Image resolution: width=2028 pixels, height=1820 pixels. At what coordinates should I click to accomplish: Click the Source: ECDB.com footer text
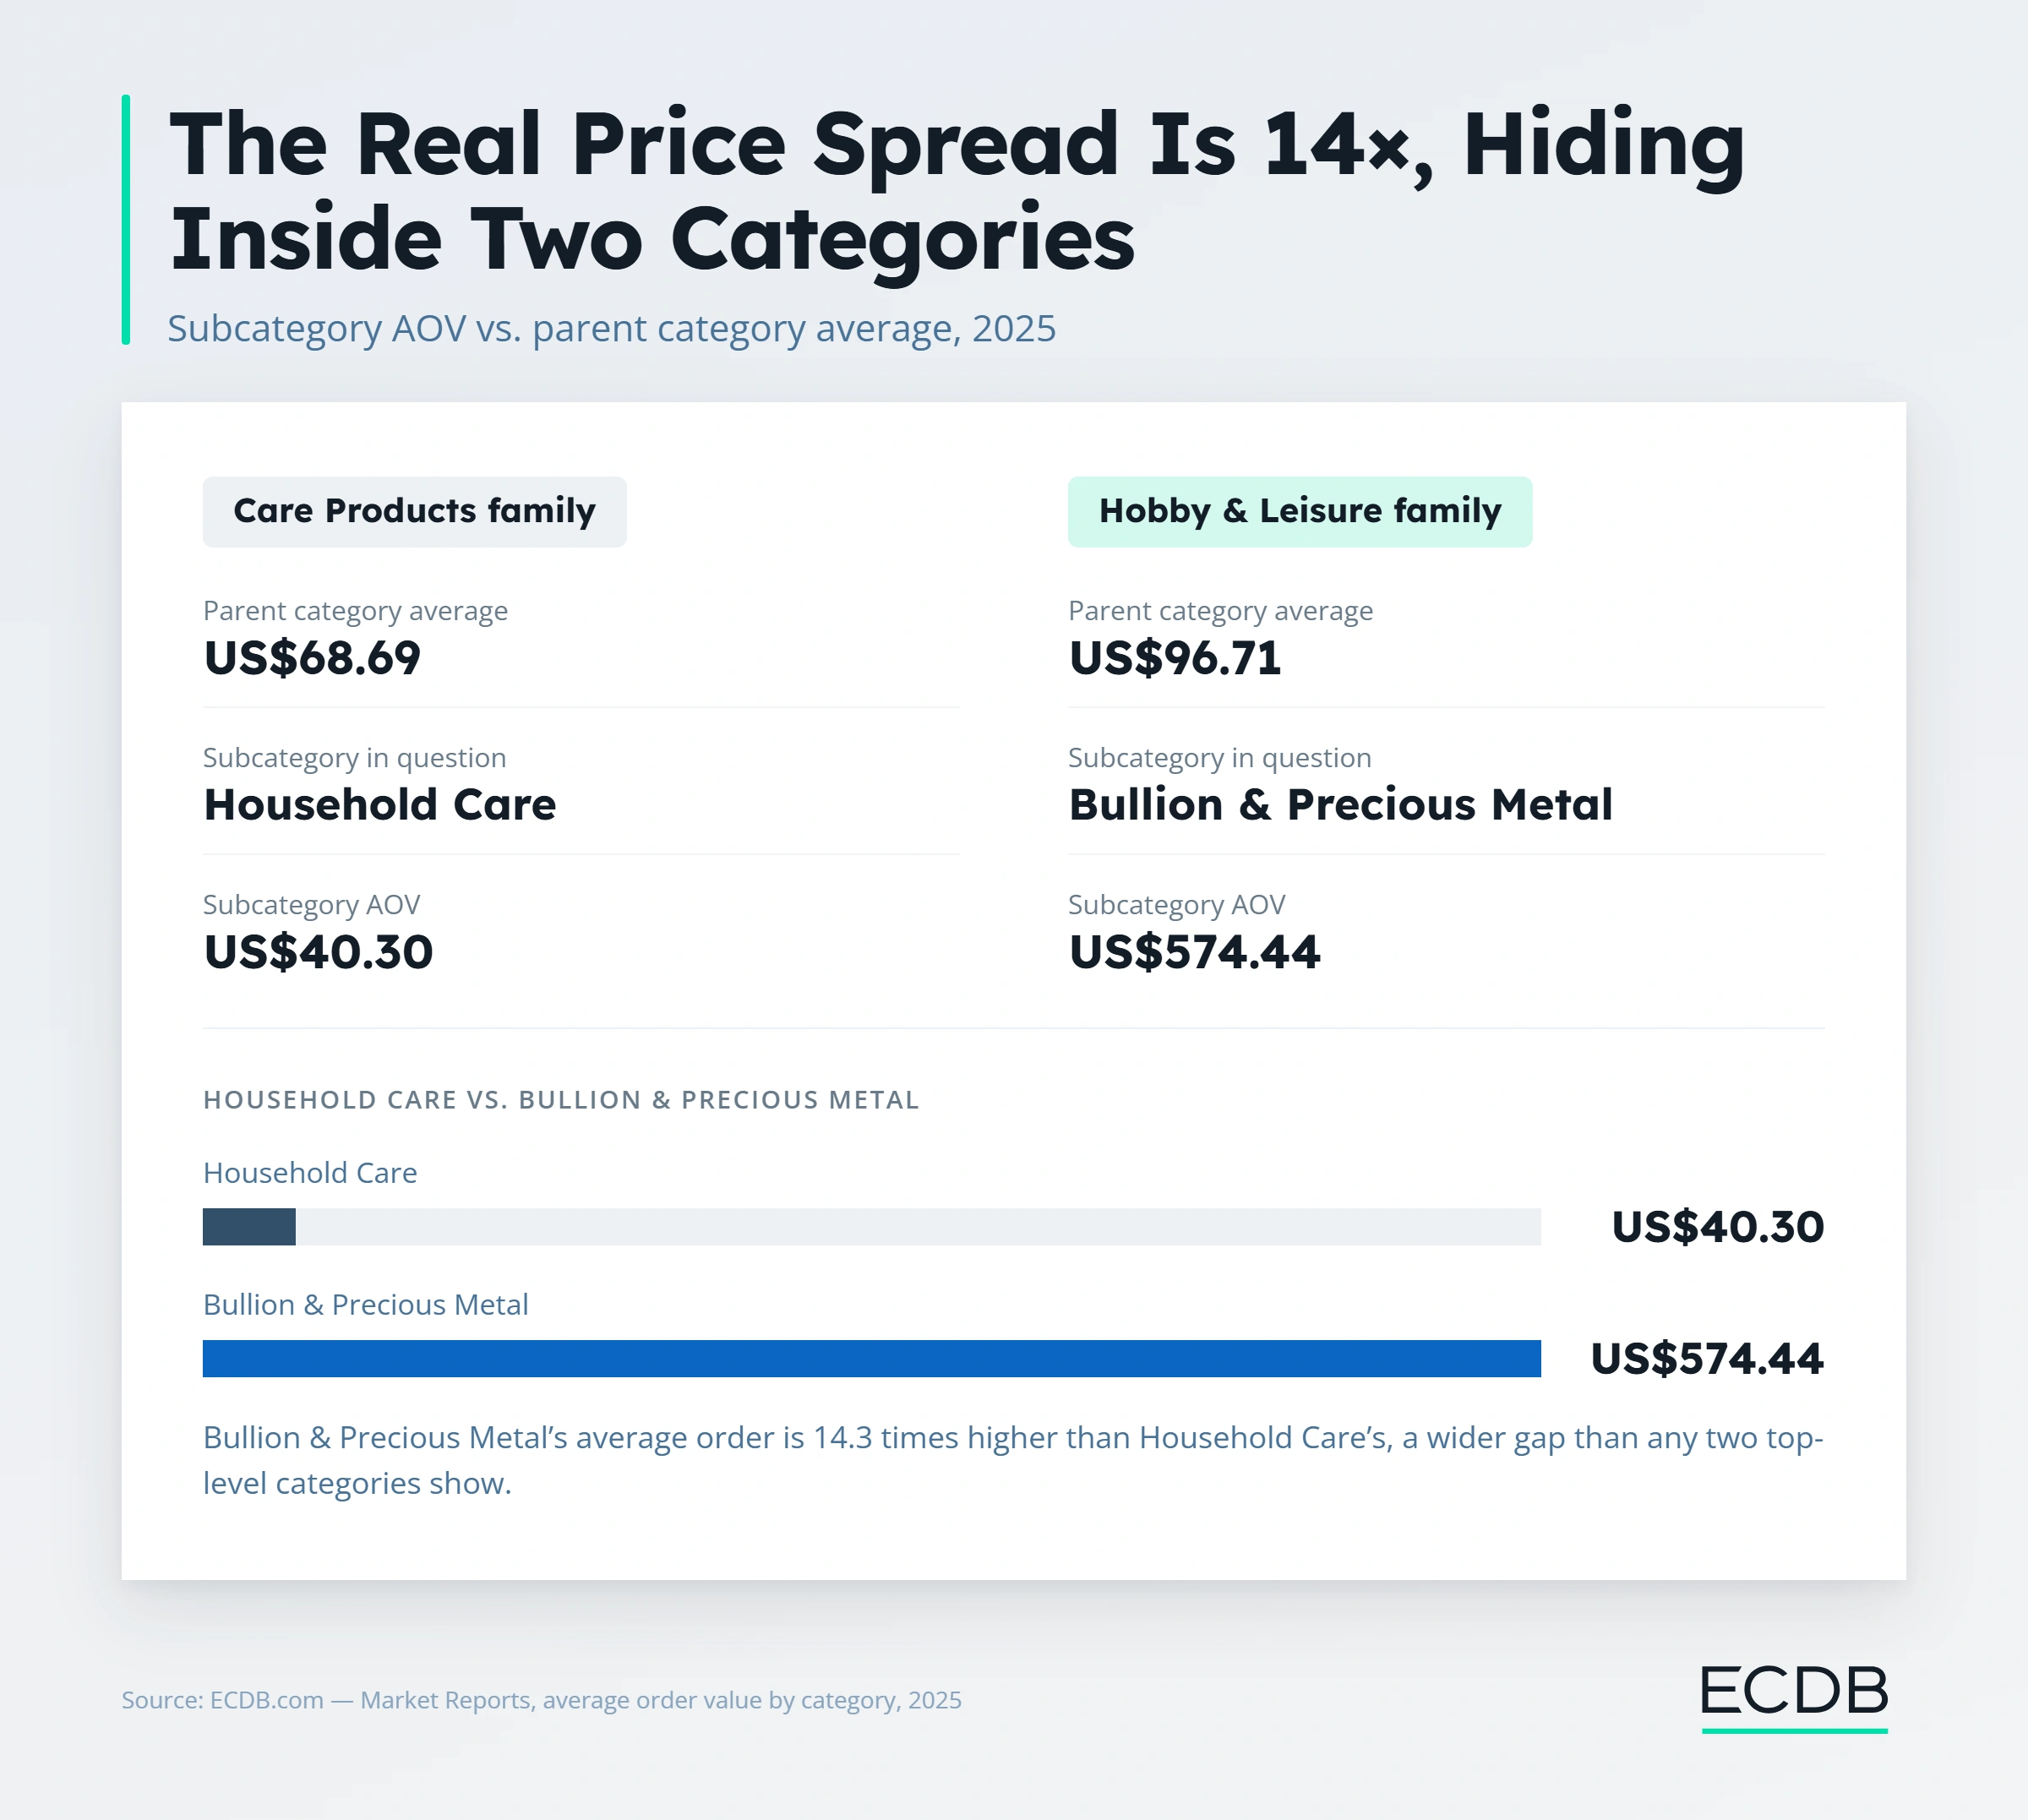pos(541,1700)
